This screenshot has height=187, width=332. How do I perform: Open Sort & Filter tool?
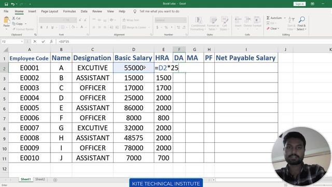tap(292, 23)
